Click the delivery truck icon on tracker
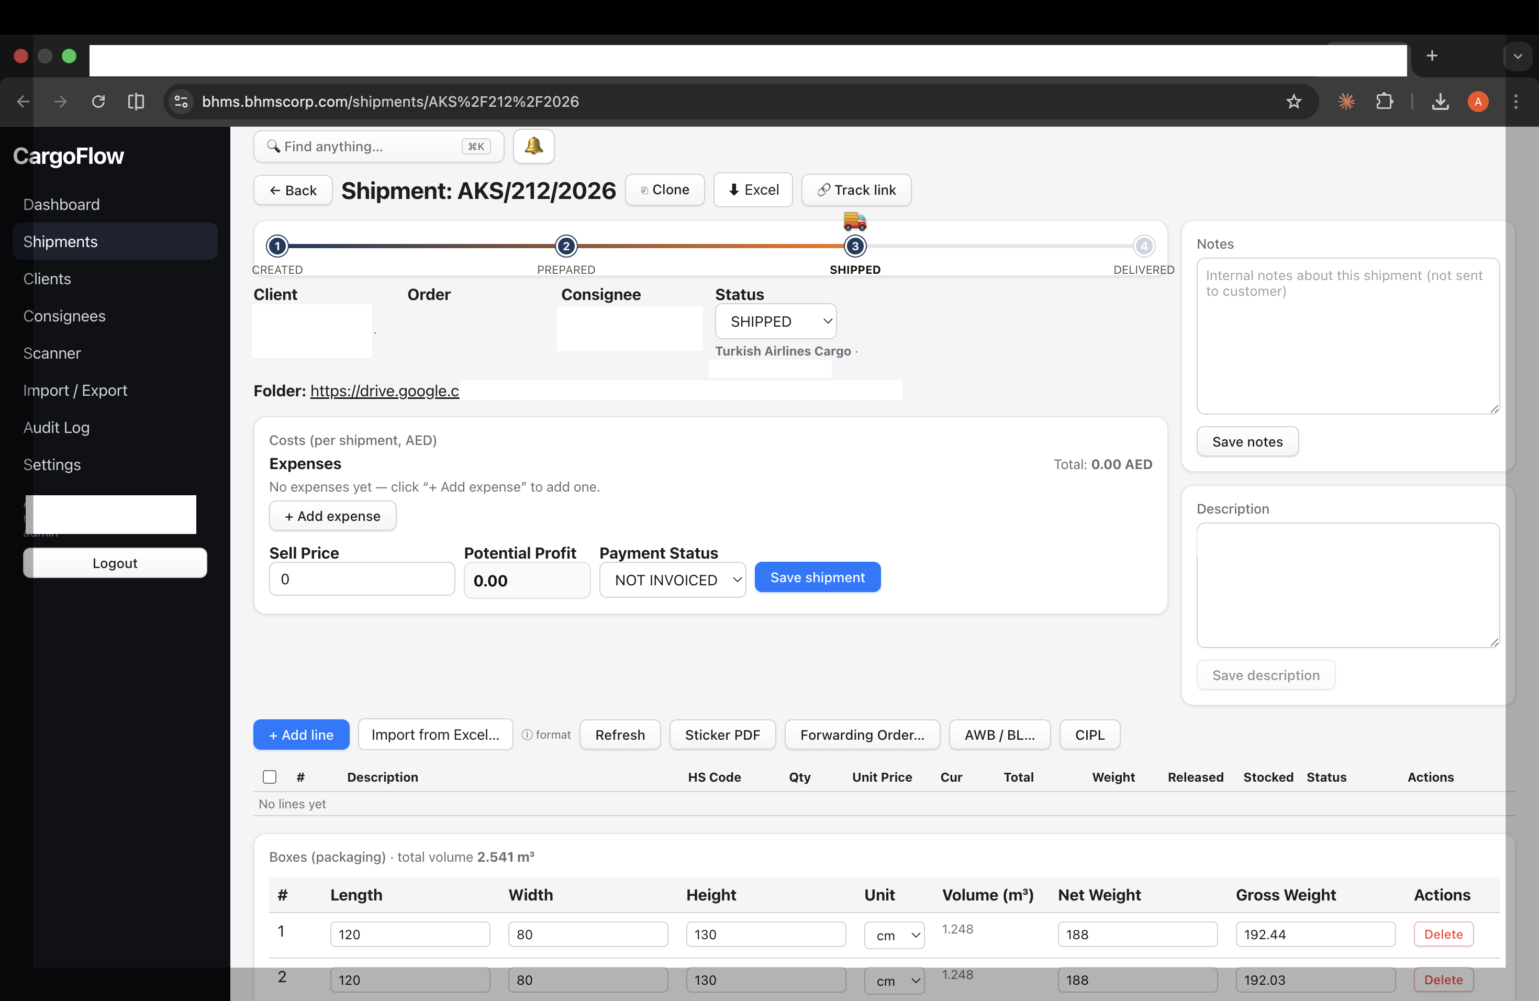The height and width of the screenshot is (1001, 1539). pos(855,221)
